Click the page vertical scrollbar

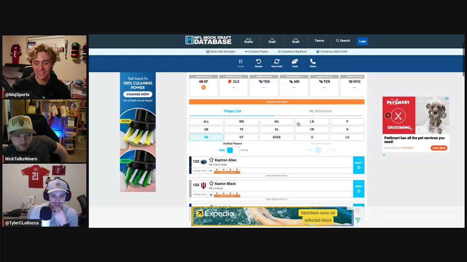463,60
